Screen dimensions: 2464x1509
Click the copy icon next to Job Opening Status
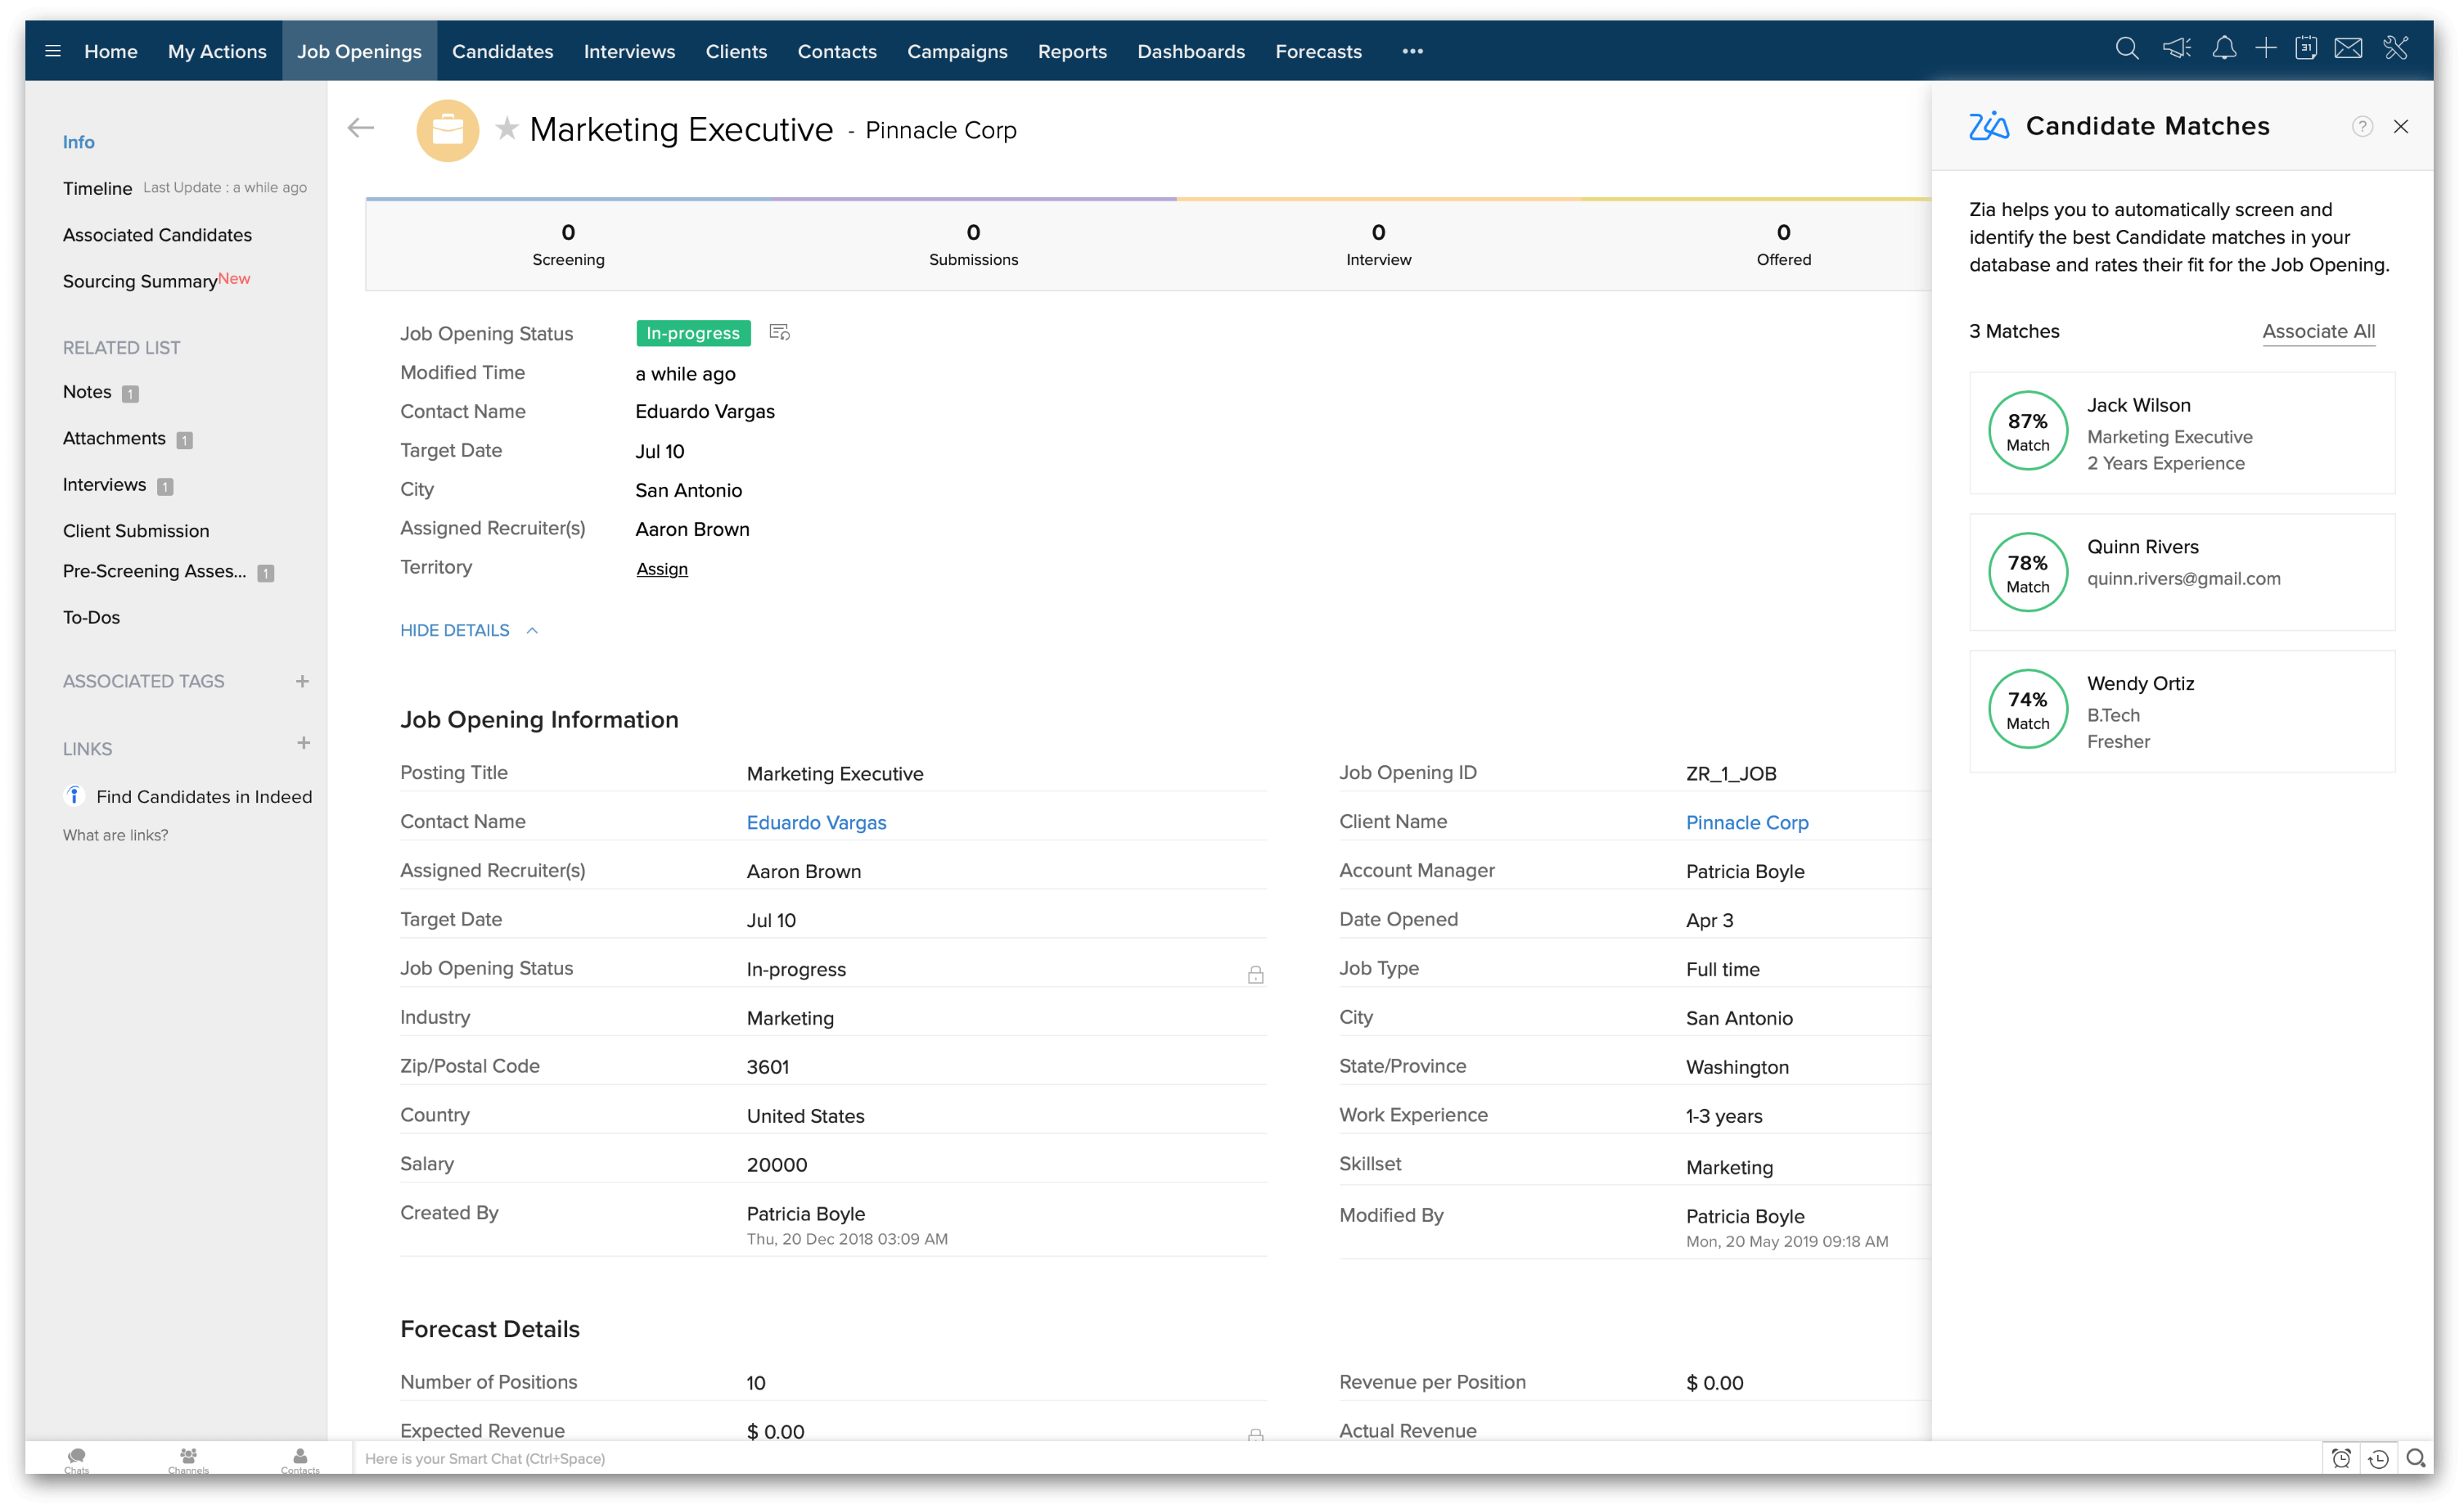(782, 333)
